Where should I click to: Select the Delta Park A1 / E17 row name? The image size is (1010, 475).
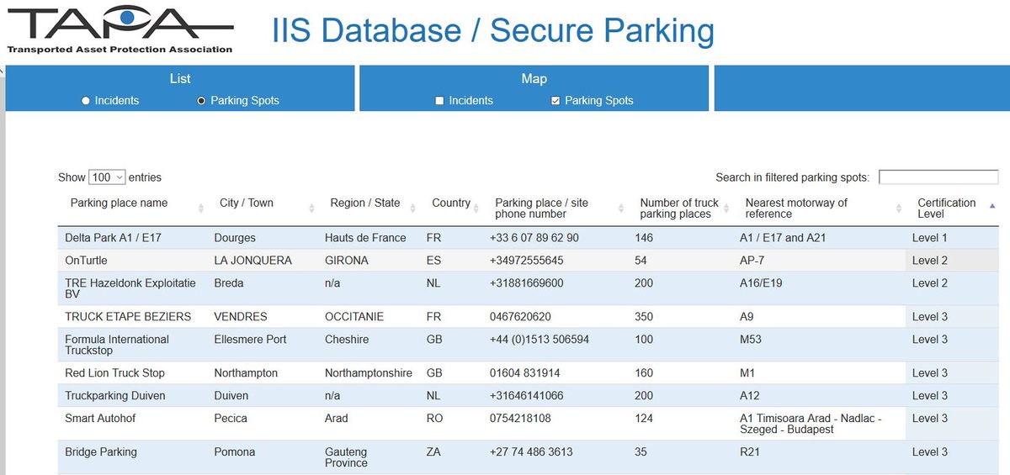click(x=113, y=238)
